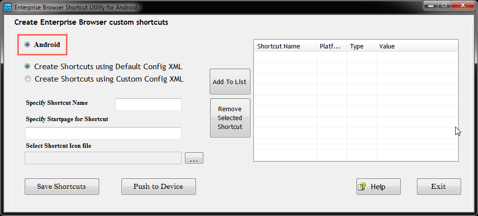Choose Create Shortcuts using Default Config XML

(28, 66)
